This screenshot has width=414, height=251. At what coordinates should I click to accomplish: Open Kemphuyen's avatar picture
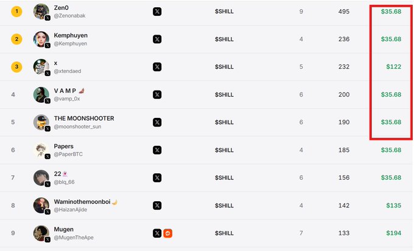click(x=41, y=39)
